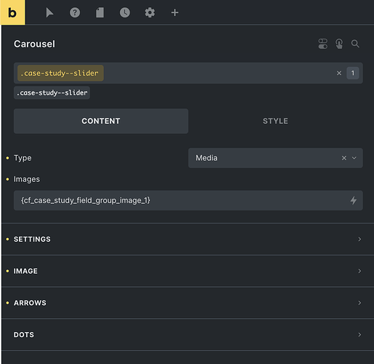Click the class count badge 1
This screenshot has width=374, height=364.
tap(353, 73)
